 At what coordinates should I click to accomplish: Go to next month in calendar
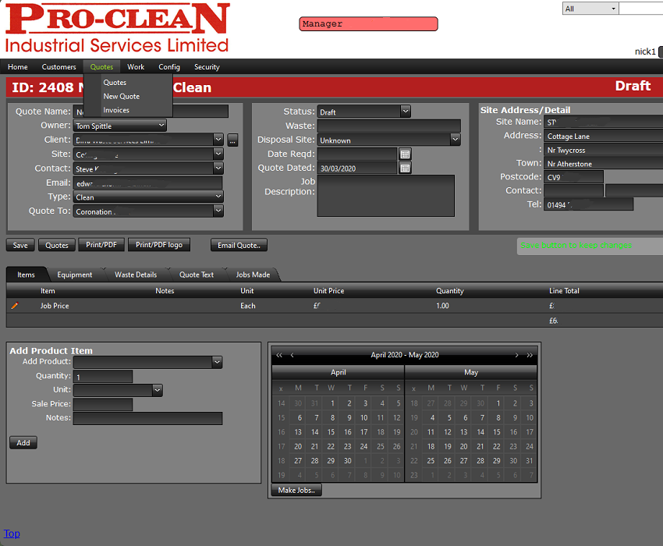[x=516, y=356]
